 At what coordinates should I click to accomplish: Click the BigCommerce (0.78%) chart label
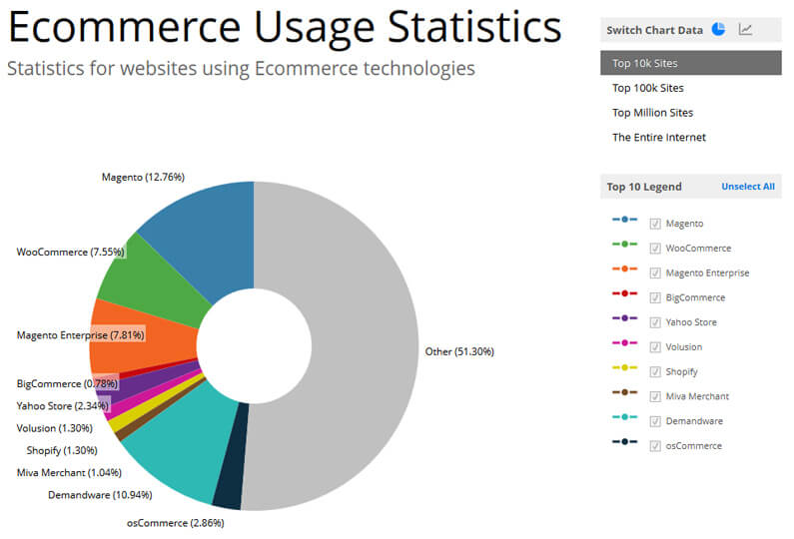[x=67, y=383]
